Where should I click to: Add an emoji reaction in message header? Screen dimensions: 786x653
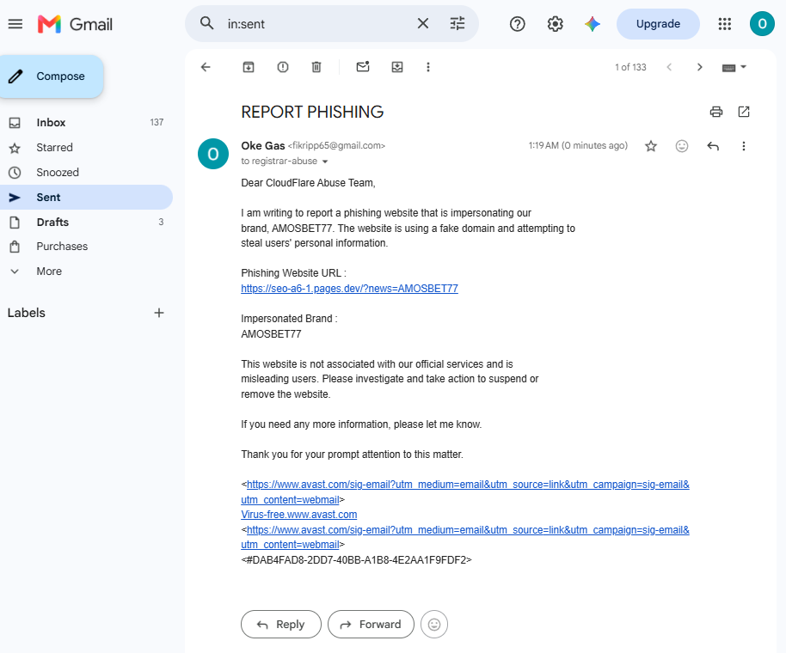[682, 146]
